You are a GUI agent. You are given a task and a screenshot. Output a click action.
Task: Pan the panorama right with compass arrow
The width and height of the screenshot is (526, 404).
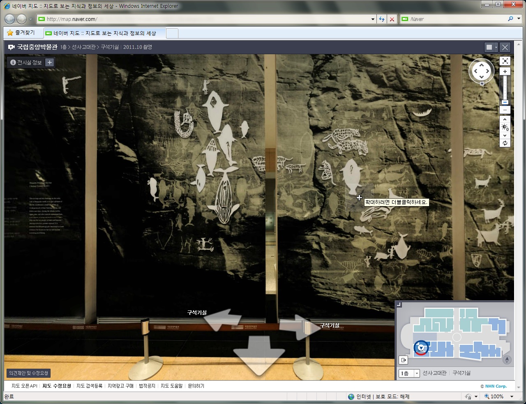[488, 71]
